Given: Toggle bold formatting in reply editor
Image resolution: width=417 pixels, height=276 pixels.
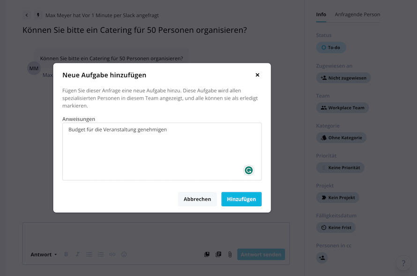Looking at the screenshot, I should pos(66,254).
